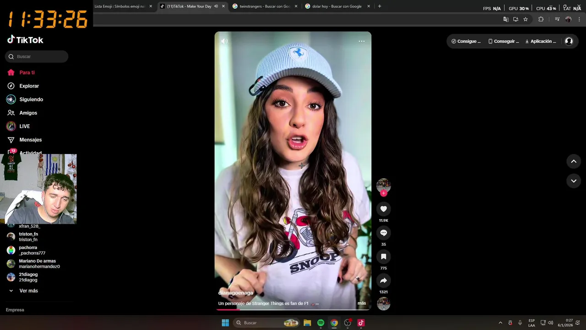Follow the creator with the plus badge
Screen dimensions: 586x330
pos(384,193)
